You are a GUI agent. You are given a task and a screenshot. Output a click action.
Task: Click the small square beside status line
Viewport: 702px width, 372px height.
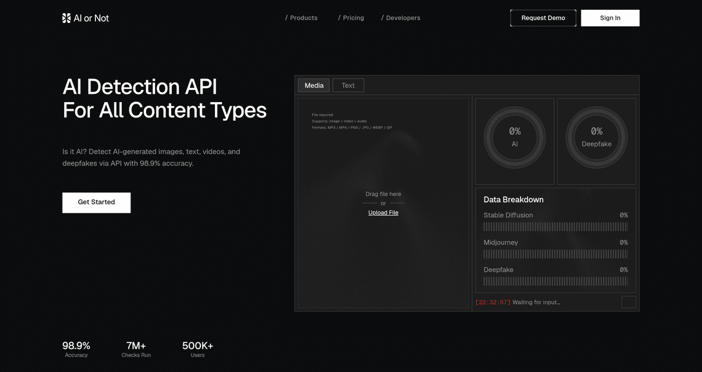click(629, 302)
